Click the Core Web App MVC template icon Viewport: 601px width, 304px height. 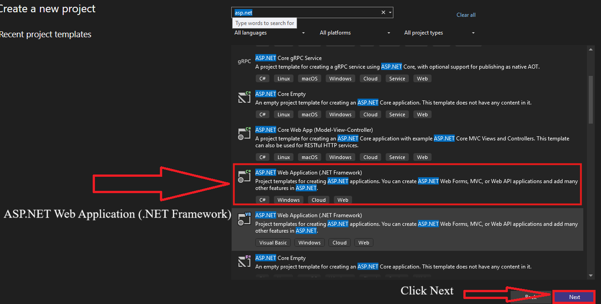point(244,133)
